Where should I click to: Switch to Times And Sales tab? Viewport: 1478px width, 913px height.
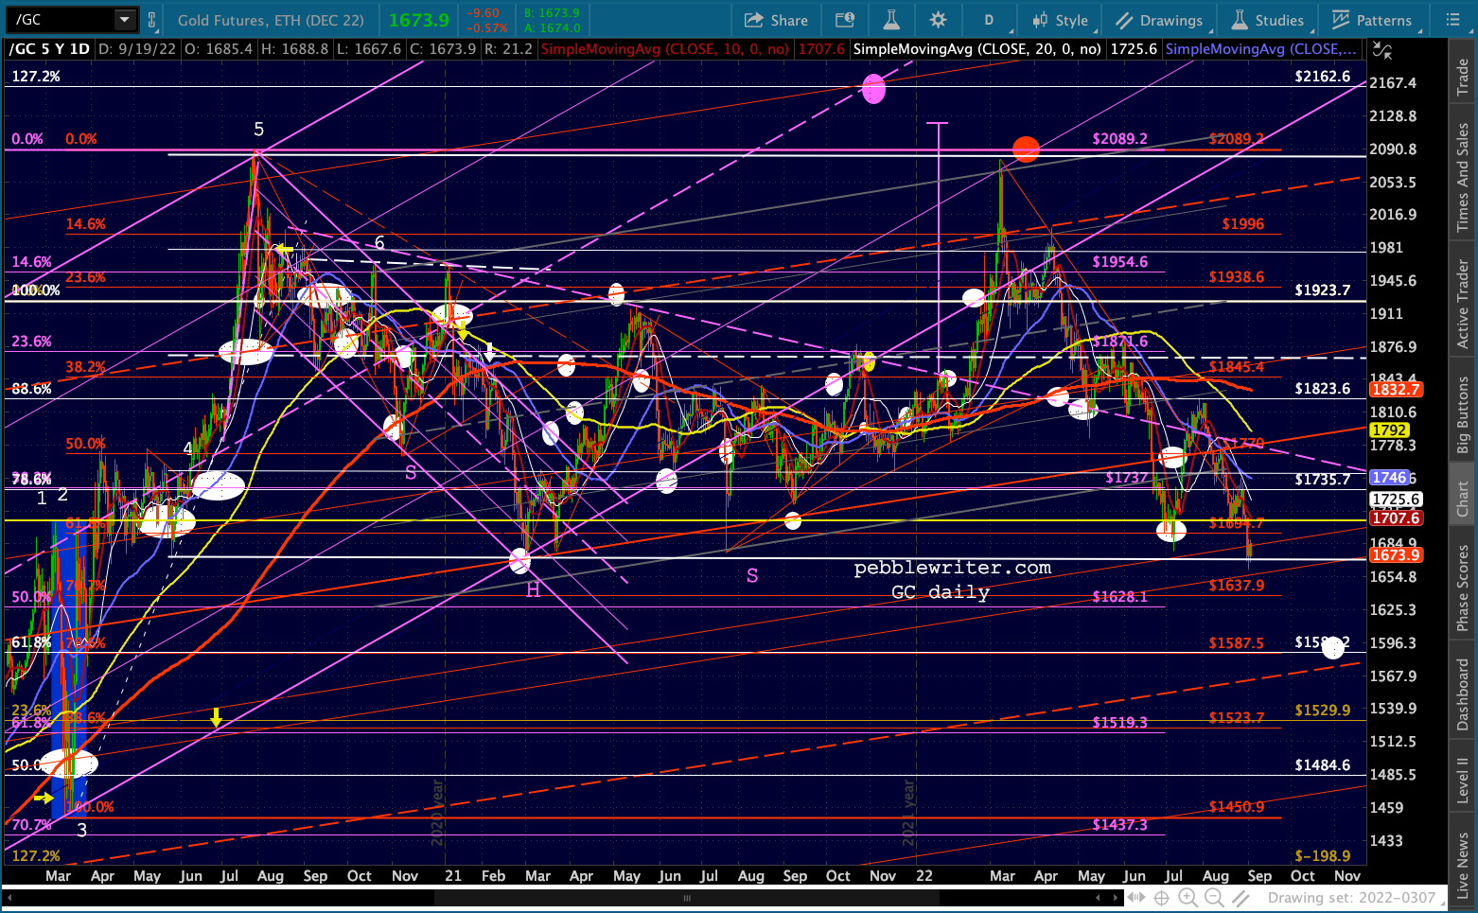pos(1463,177)
